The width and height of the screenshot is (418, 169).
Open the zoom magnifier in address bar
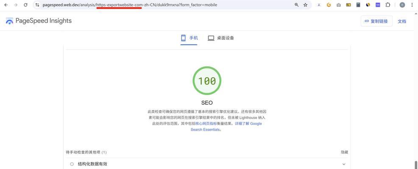point(296,5)
